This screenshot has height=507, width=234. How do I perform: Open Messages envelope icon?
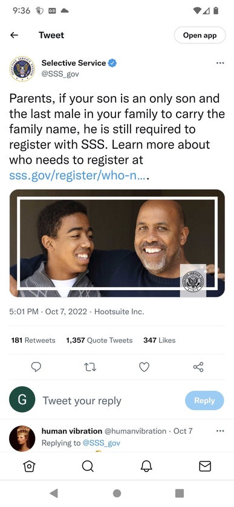(205, 466)
